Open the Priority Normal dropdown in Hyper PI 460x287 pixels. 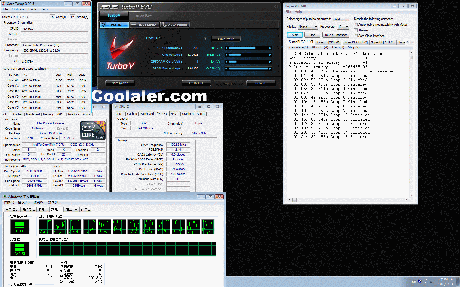(316, 27)
